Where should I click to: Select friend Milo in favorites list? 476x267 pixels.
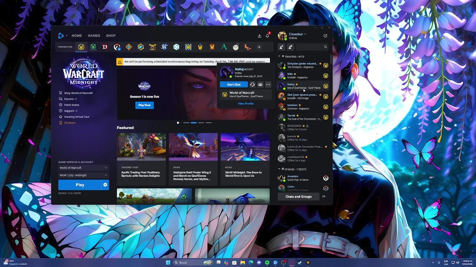click(x=304, y=76)
